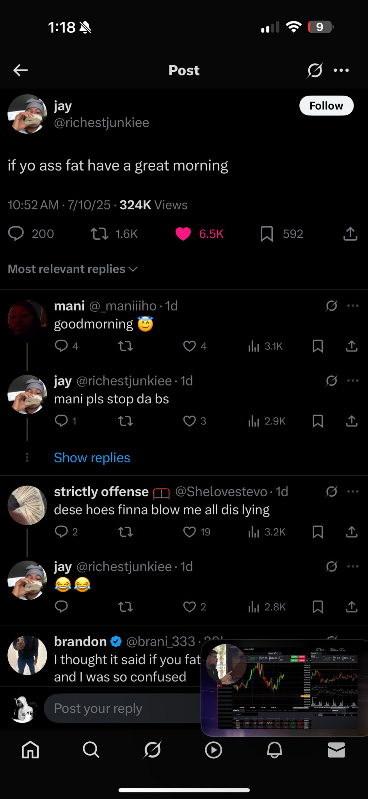This screenshot has width=368, height=799.
Task: Open the three-dot menu in the header
Action: tap(341, 70)
